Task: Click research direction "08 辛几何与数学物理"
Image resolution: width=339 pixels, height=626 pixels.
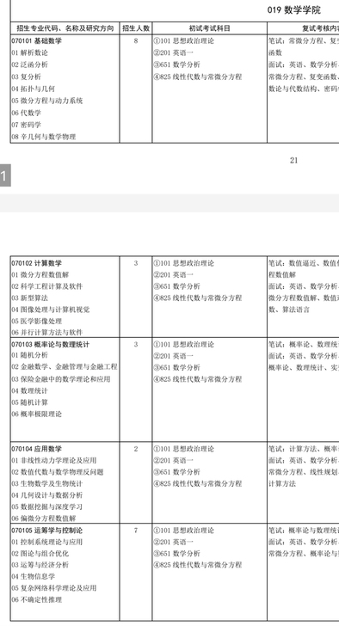Action: (44, 137)
